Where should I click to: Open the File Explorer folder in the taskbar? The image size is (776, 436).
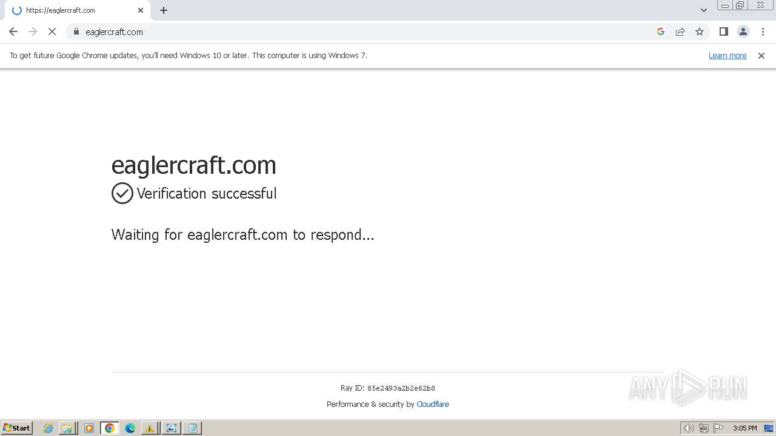tap(68, 428)
